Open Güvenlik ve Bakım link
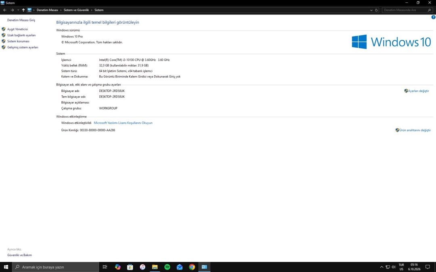The height and width of the screenshot is (272, 436). pyautogui.click(x=19, y=255)
